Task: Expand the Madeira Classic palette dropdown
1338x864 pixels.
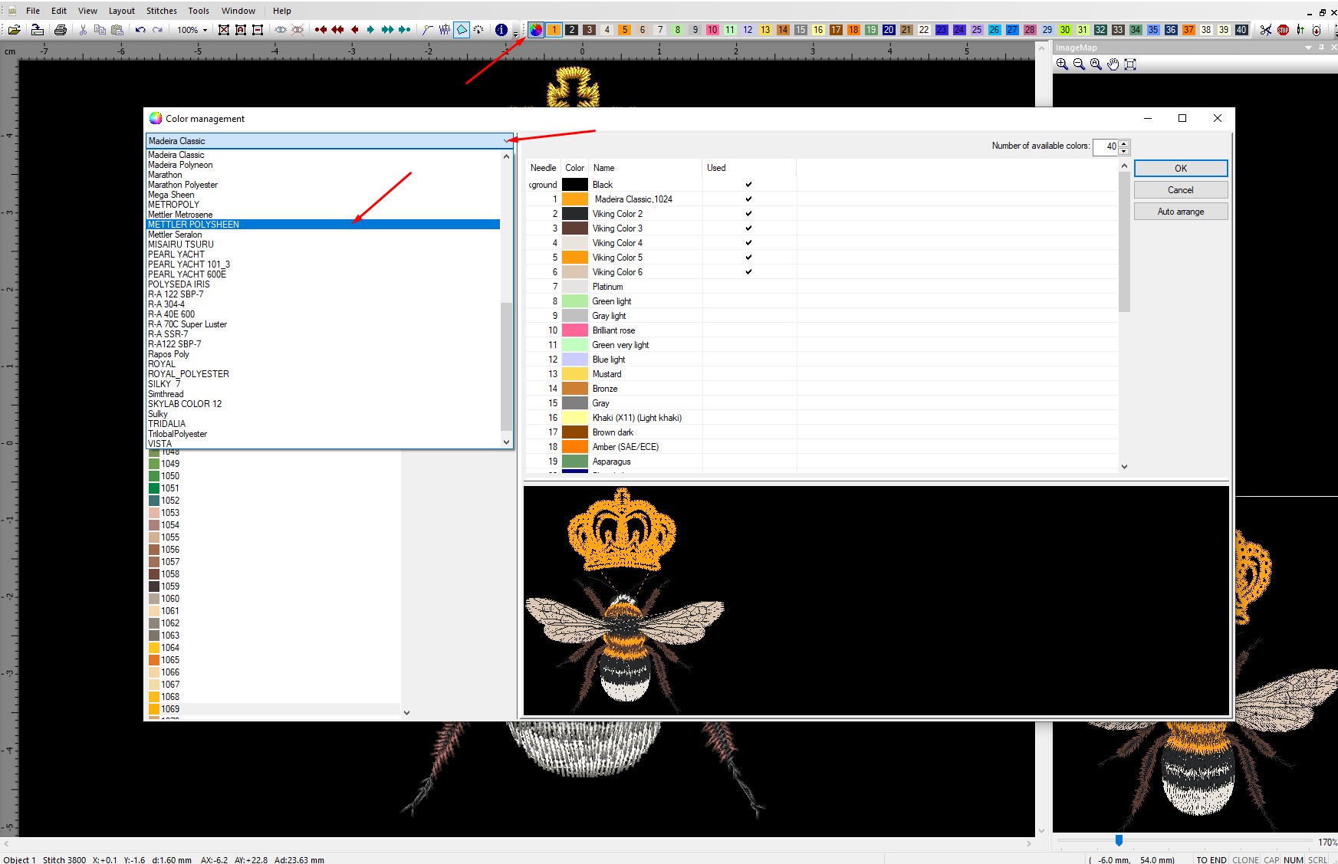Action: point(506,141)
